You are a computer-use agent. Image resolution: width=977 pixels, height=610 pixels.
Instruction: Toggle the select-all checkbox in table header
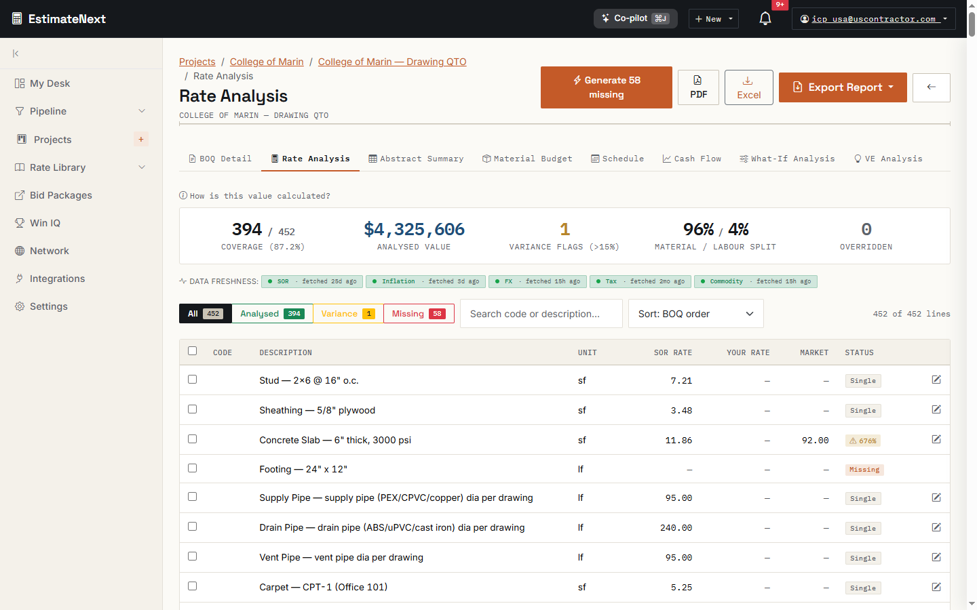click(192, 351)
